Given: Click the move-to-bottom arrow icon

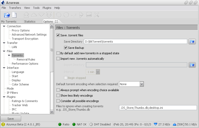Looking at the screenshot, I should coord(49,15).
